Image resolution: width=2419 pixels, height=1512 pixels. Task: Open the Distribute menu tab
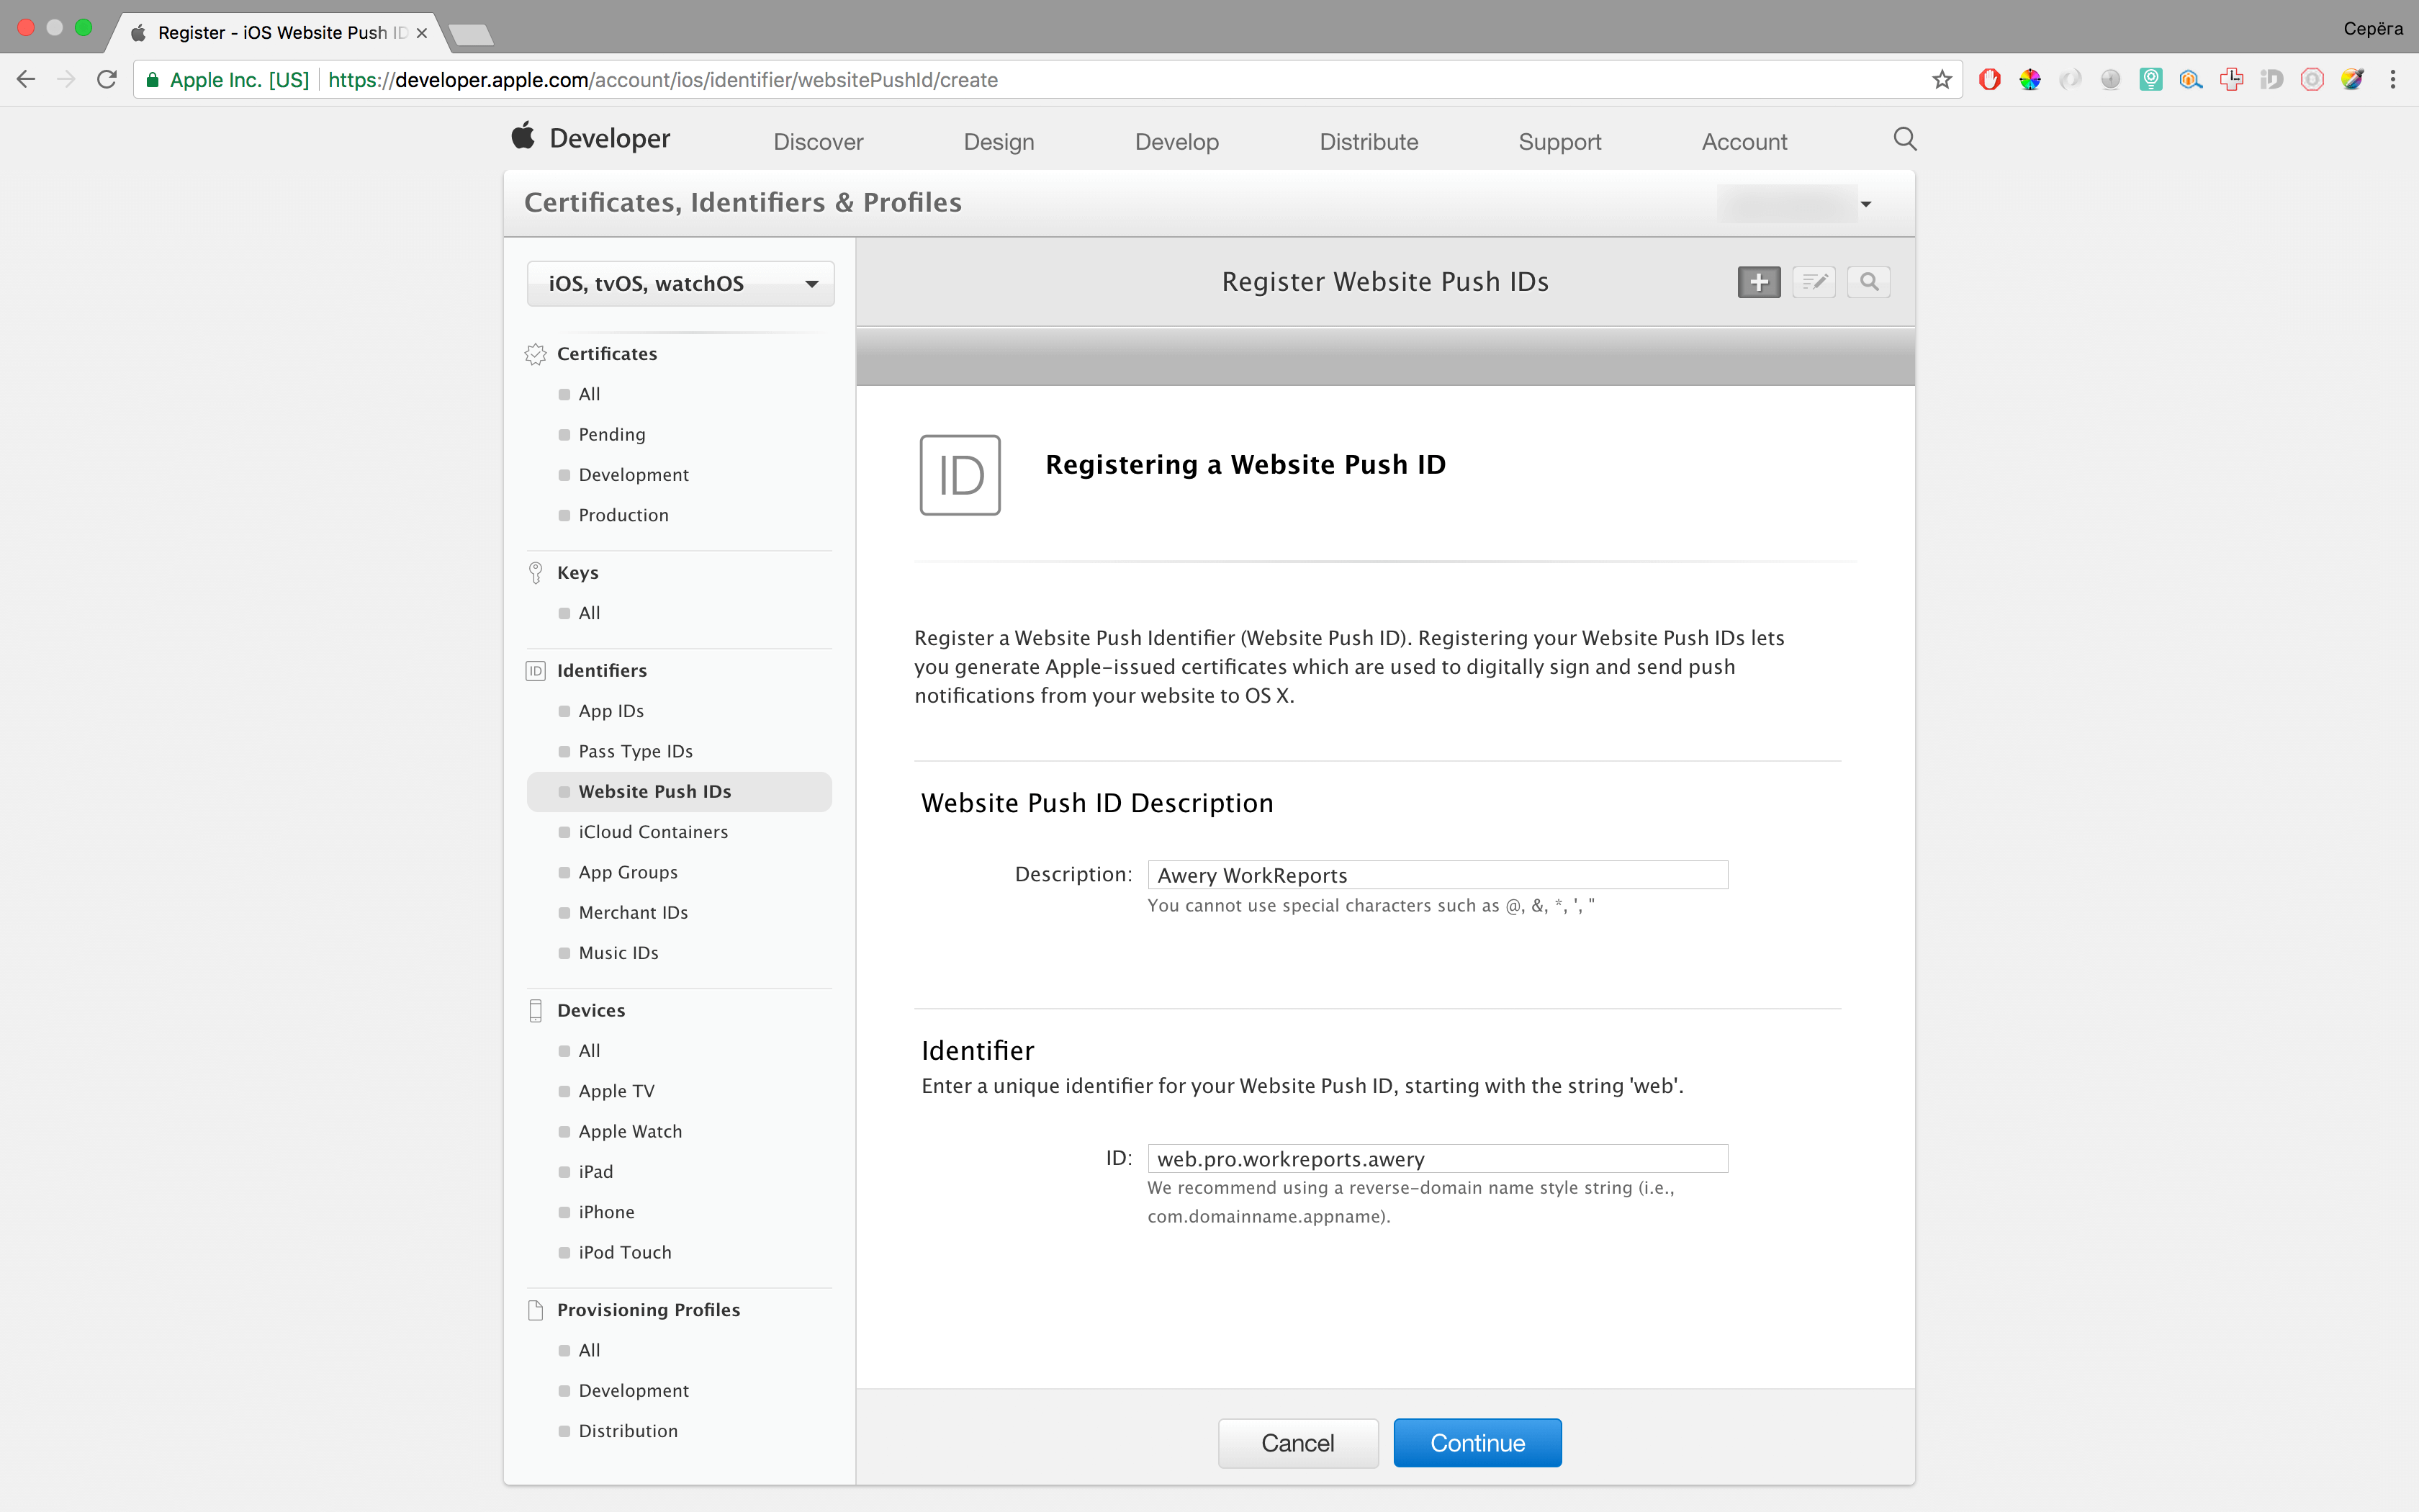[x=1369, y=141]
